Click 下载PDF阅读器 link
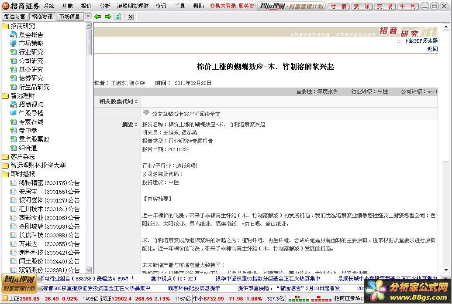This screenshot has width=452, height=304. (421, 41)
